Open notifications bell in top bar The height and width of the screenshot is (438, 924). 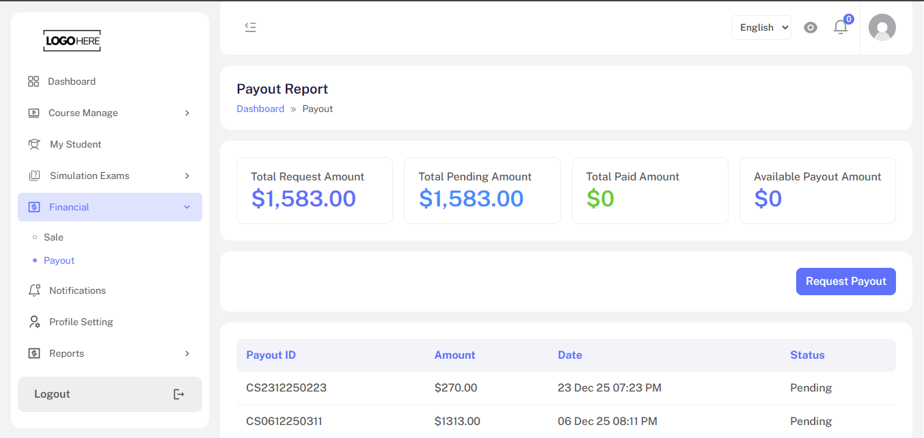pyautogui.click(x=840, y=27)
